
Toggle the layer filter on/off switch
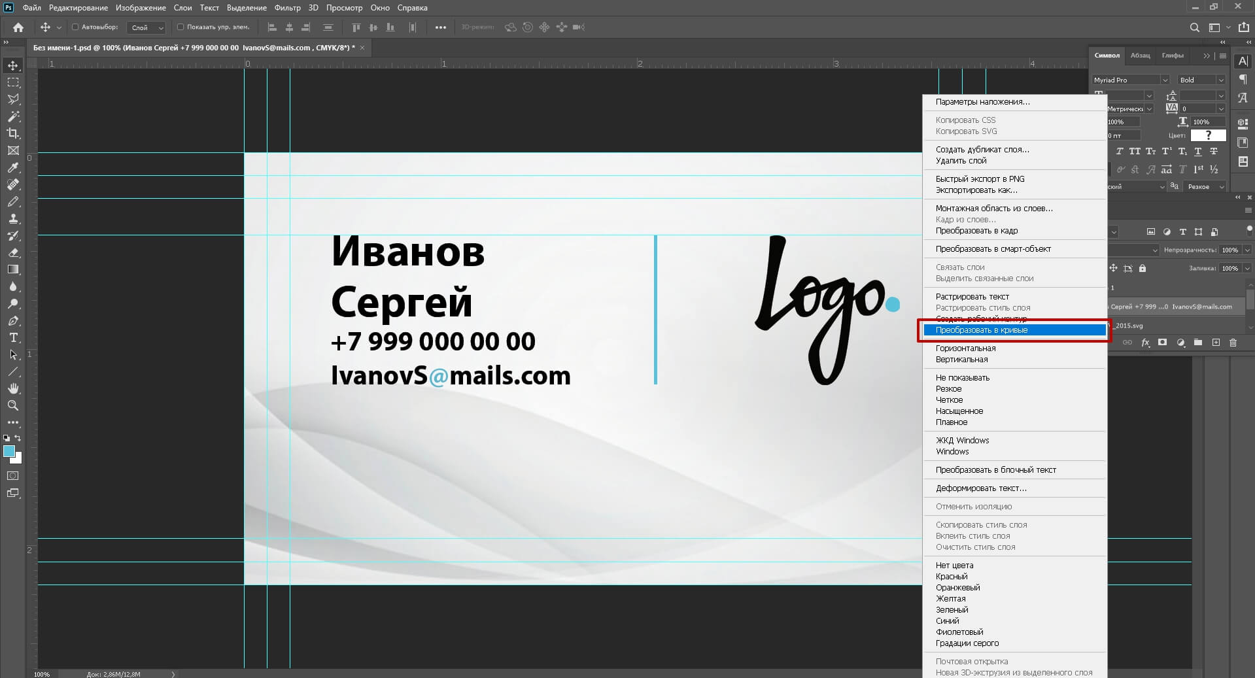point(1250,230)
